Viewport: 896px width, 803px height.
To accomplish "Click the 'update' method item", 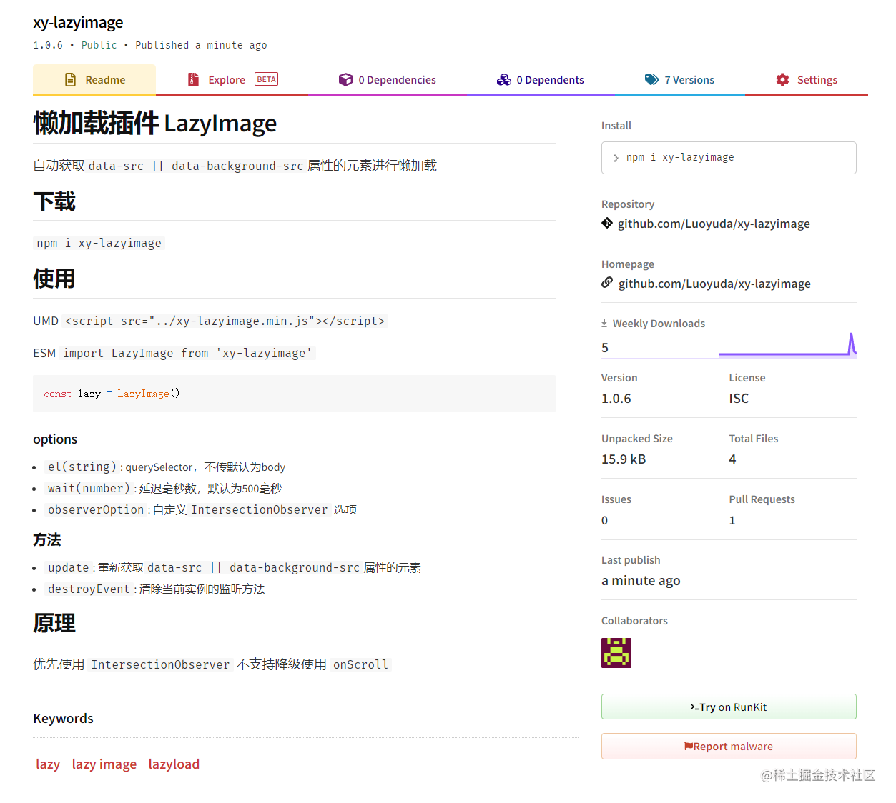I will pos(234,567).
